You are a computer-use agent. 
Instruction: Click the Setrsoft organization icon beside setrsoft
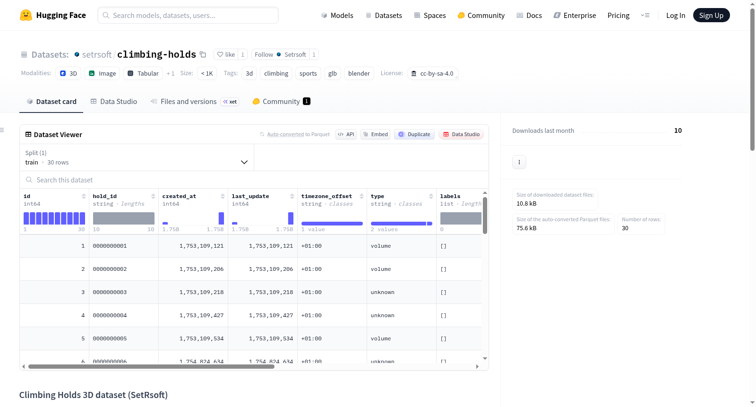(x=77, y=54)
